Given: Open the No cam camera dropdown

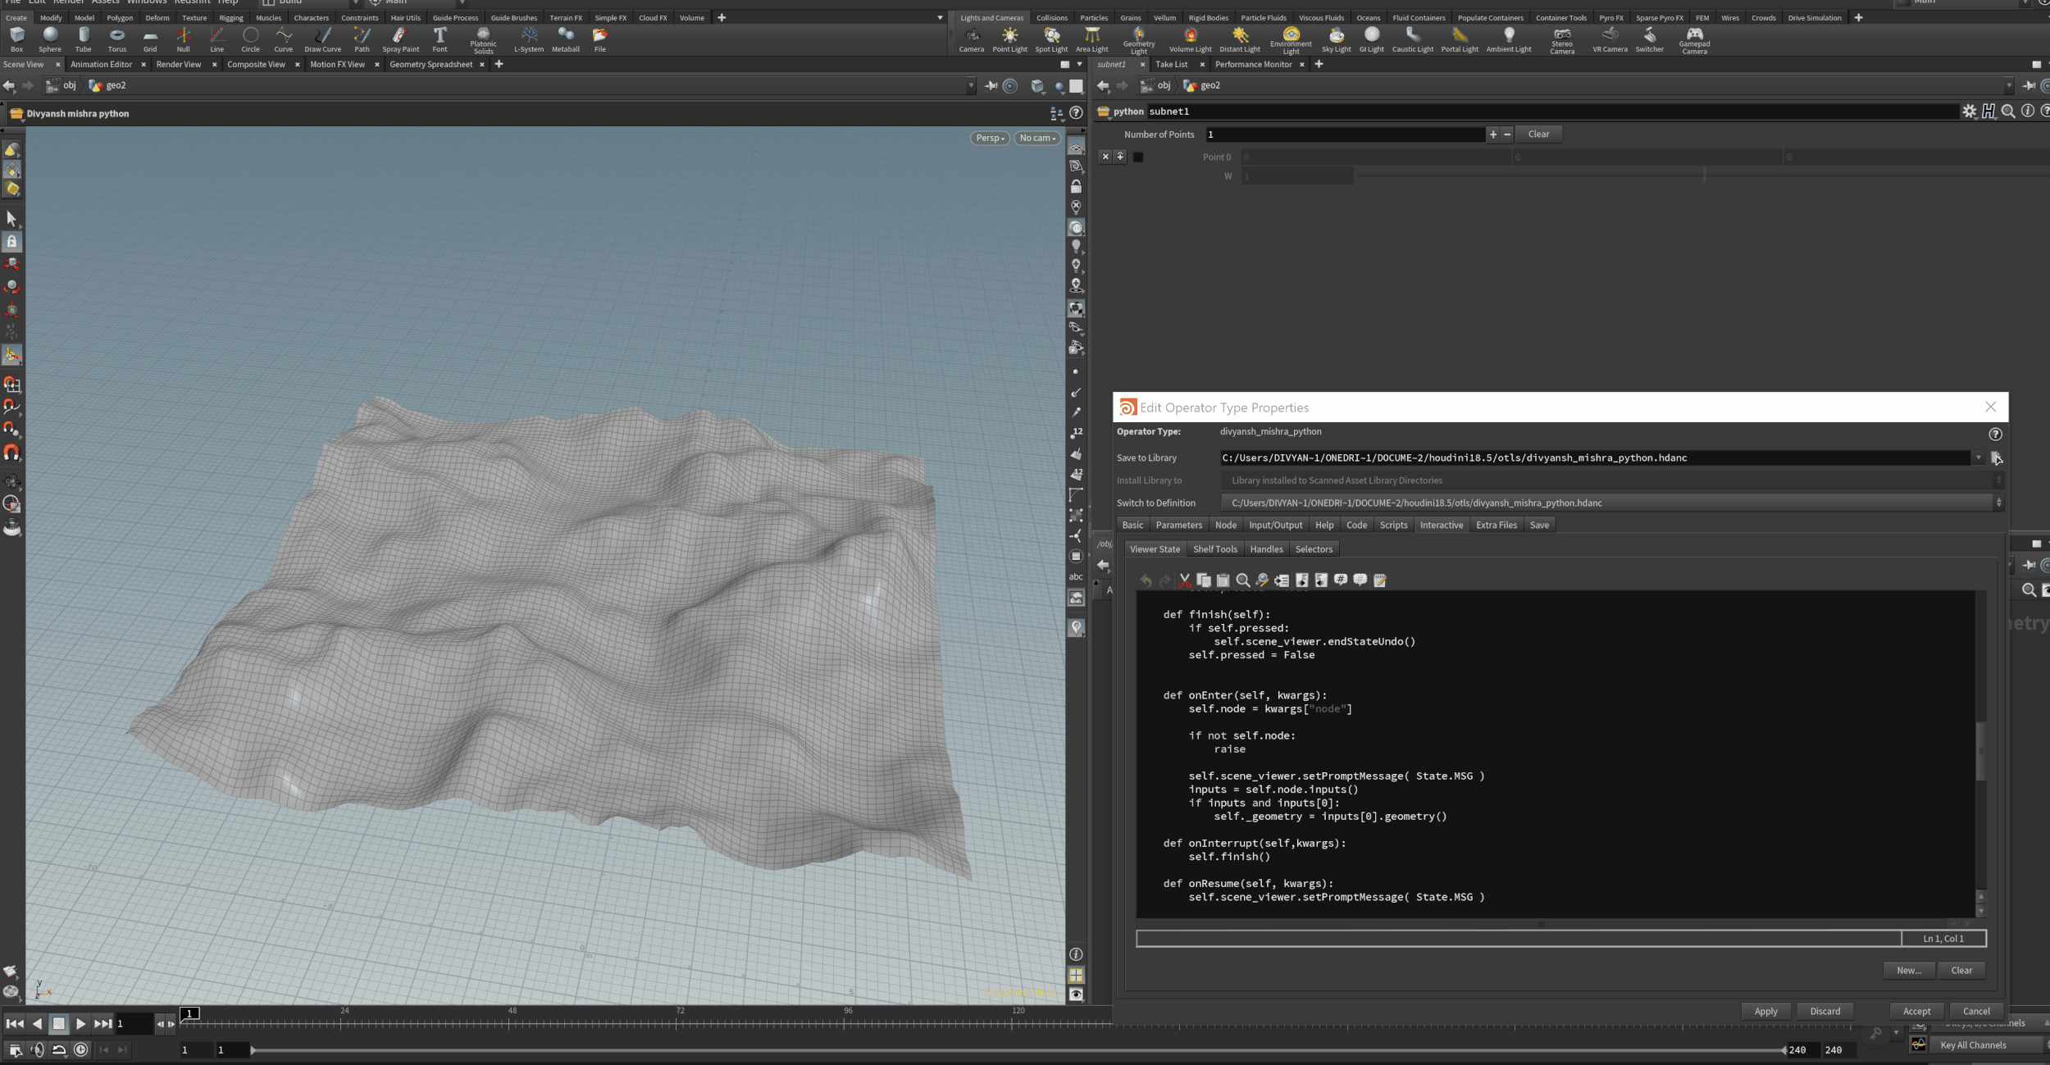Looking at the screenshot, I should [1037, 139].
